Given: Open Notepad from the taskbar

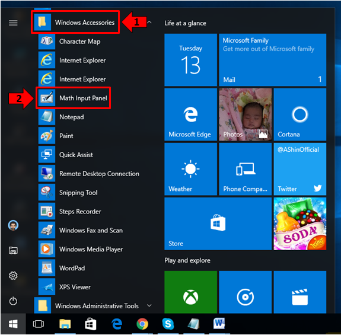Looking at the screenshot, I should [193, 324].
